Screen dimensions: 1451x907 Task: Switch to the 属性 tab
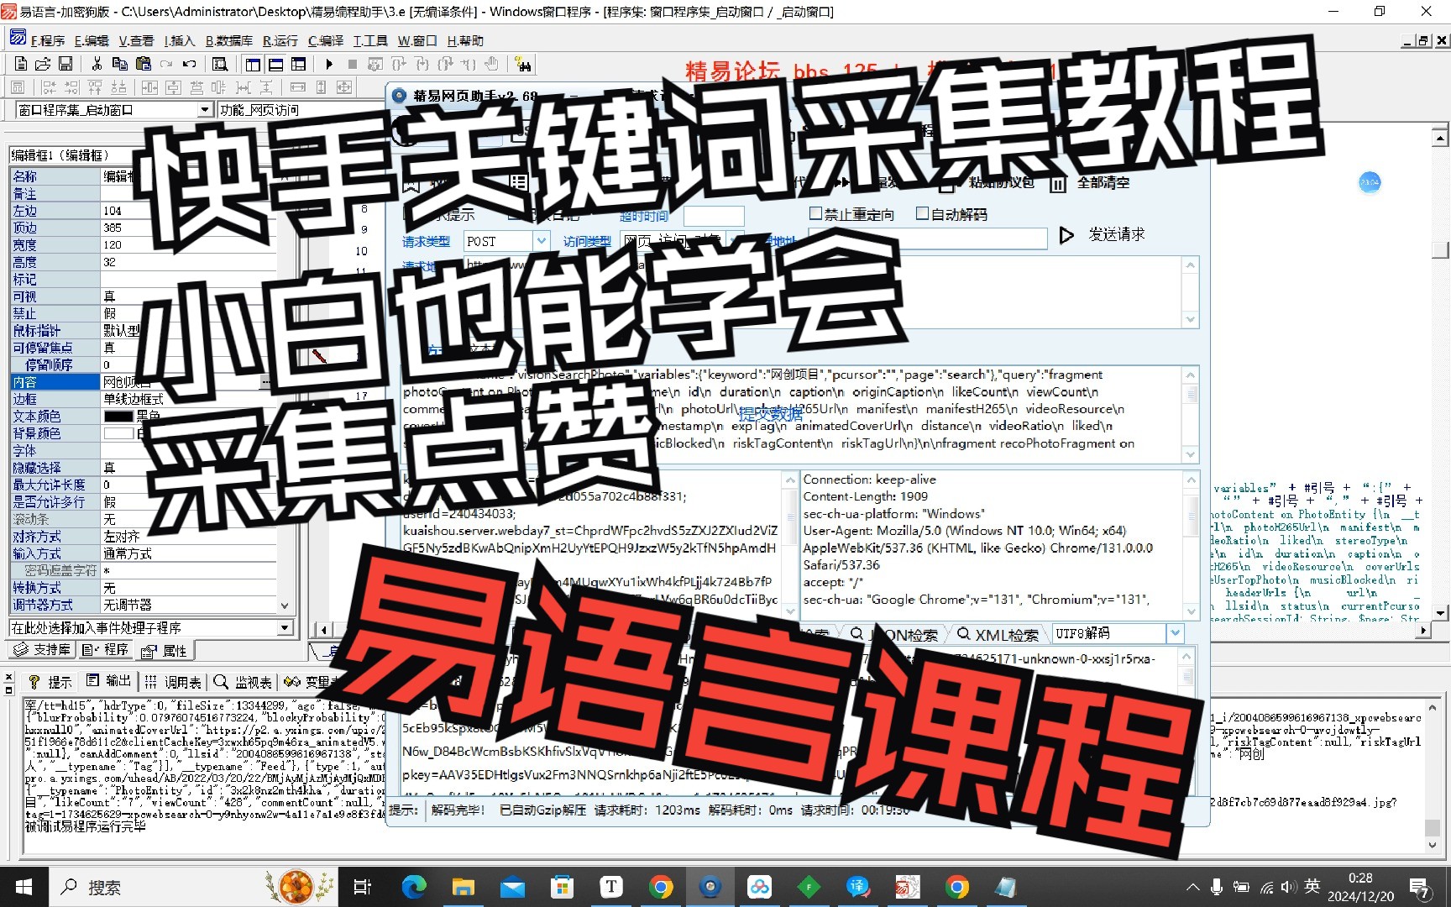165,650
